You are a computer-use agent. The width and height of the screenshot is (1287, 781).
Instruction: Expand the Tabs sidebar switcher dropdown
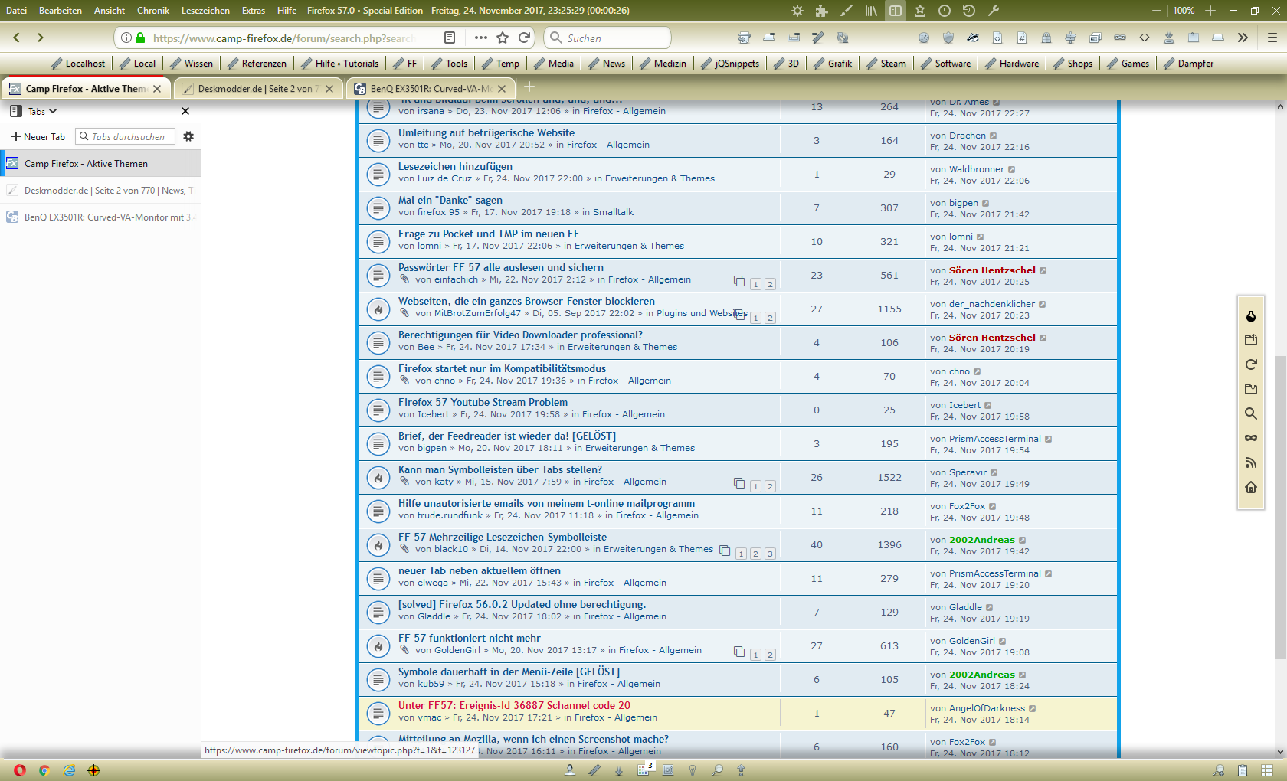pos(42,111)
